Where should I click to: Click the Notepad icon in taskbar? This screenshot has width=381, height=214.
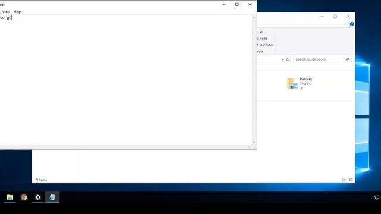(52, 197)
